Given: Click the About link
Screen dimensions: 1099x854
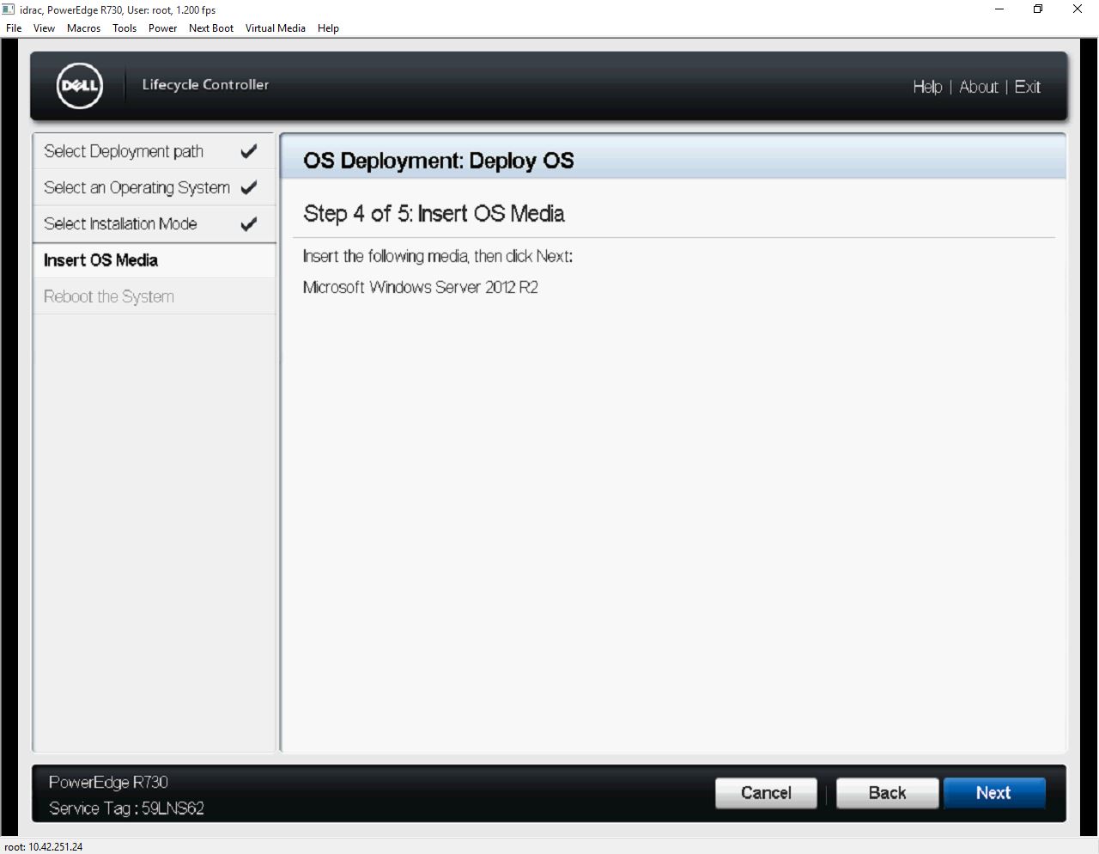Looking at the screenshot, I should (x=979, y=87).
